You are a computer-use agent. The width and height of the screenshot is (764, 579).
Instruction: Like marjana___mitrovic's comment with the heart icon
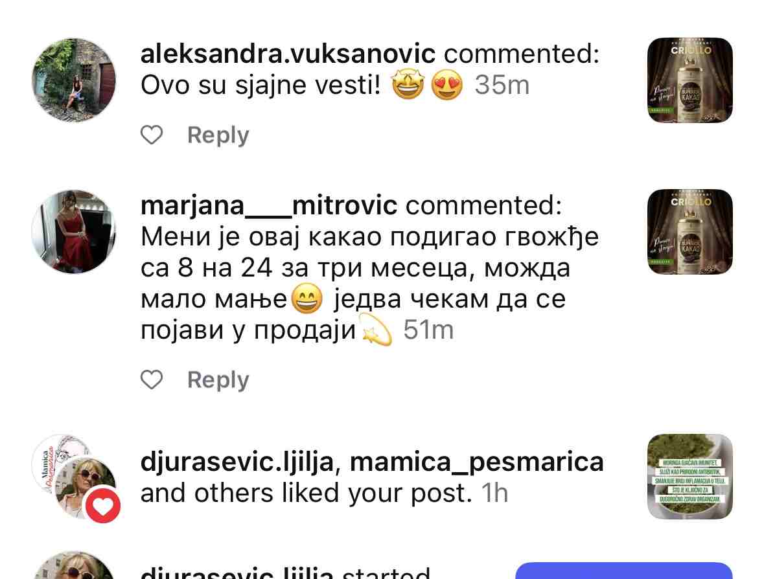[152, 380]
